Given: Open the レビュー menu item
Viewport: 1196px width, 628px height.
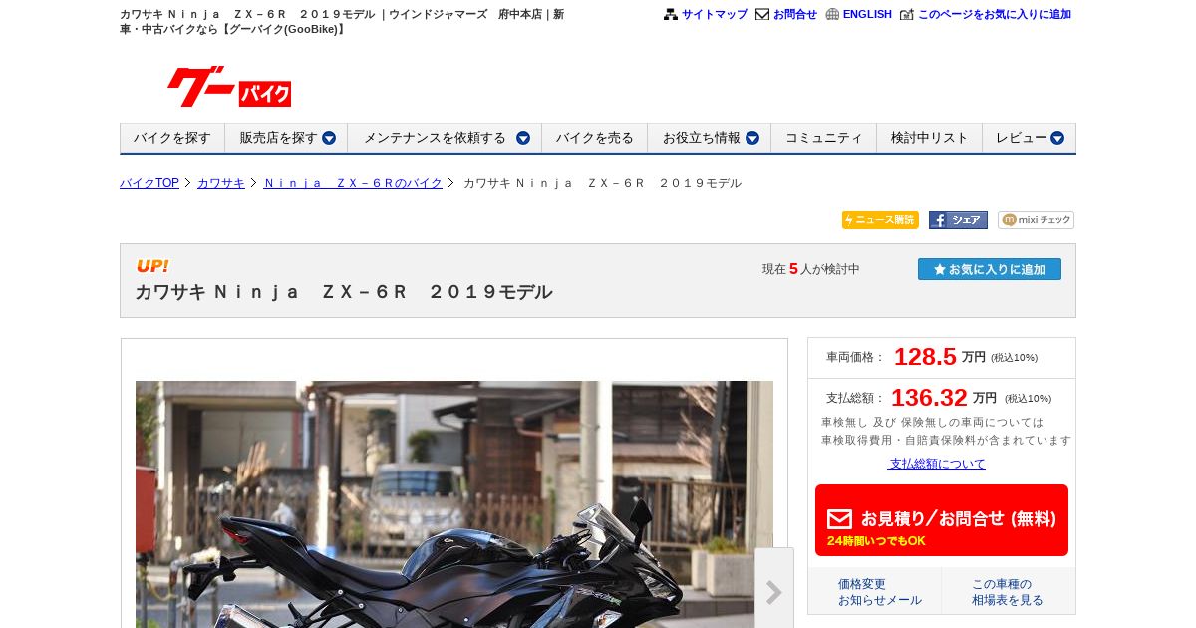Looking at the screenshot, I should (x=1022, y=138).
